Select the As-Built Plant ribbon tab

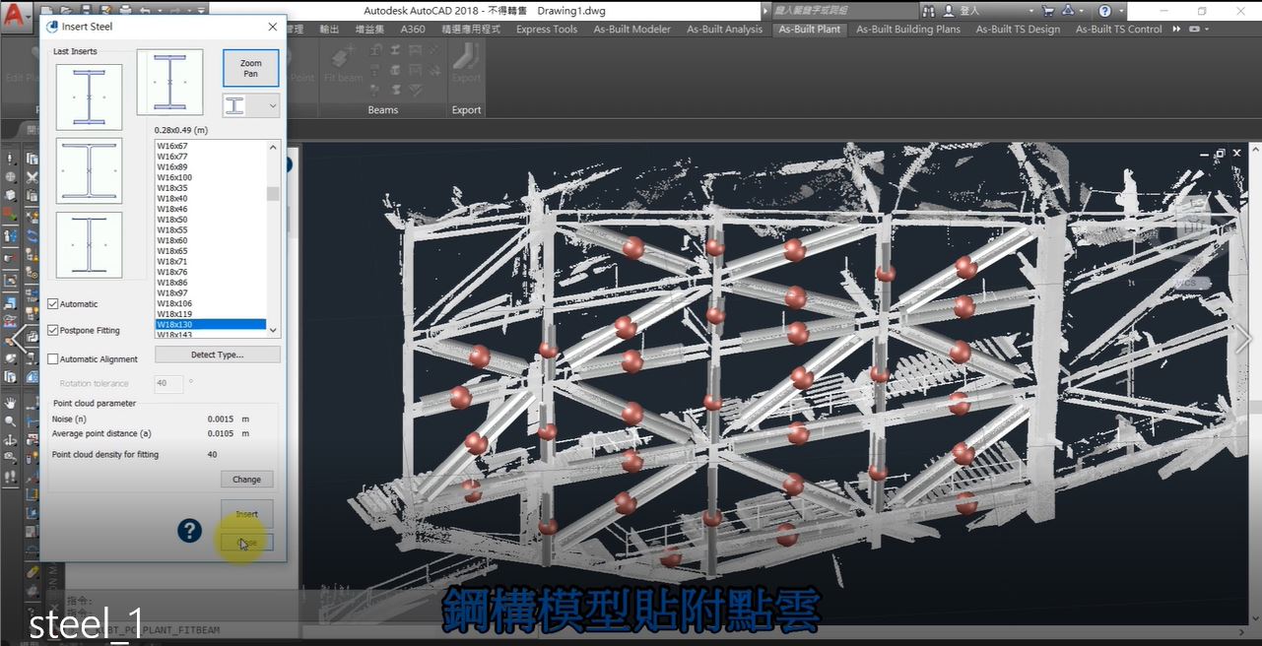(x=810, y=30)
